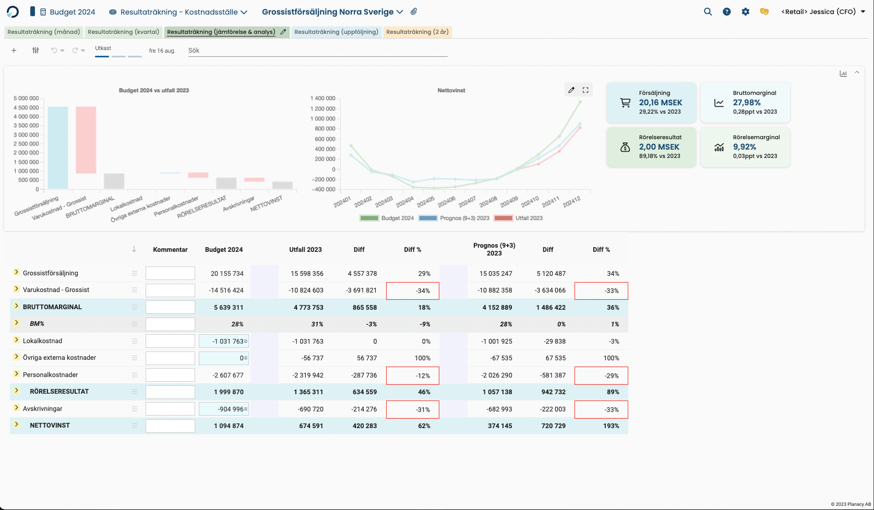Image resolution: width=874 pixels, height=510 pixels.
Task: Click the Kommentar column header
Action: [x=170, y=250]
